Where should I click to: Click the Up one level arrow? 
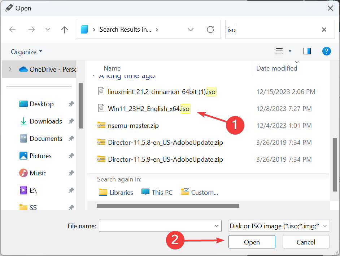65,30
